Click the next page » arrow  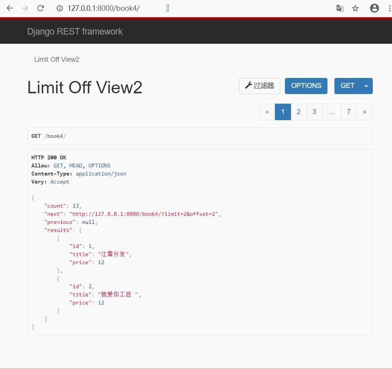(364, 112)
